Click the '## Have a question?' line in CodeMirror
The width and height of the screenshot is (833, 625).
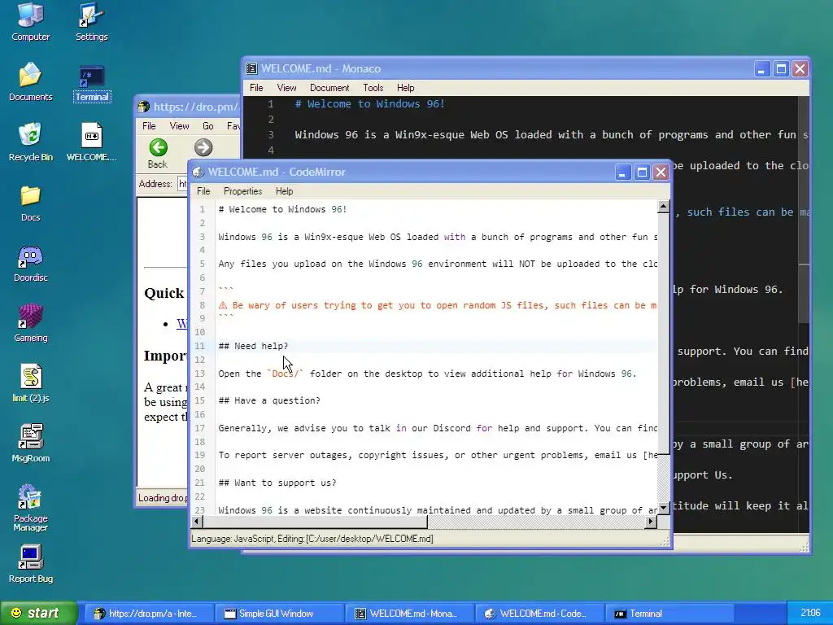(269, 400)
